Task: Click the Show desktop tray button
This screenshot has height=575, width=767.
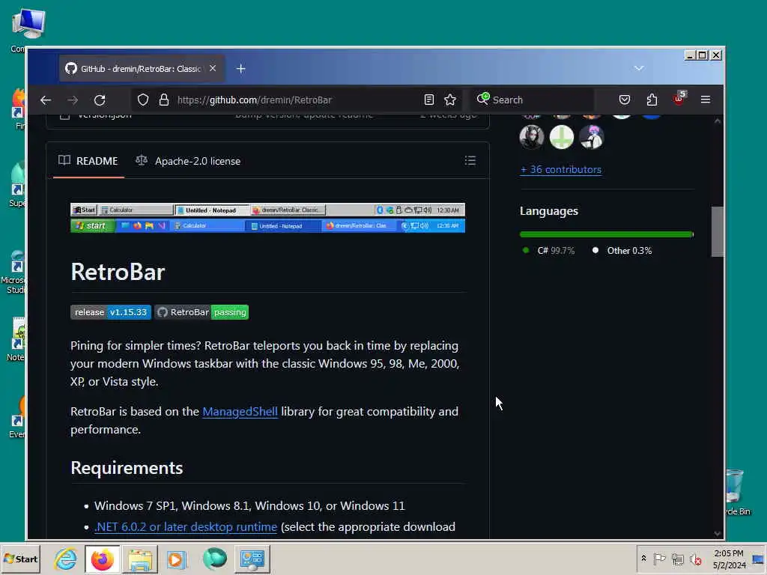Action: (x=758, y=559)
